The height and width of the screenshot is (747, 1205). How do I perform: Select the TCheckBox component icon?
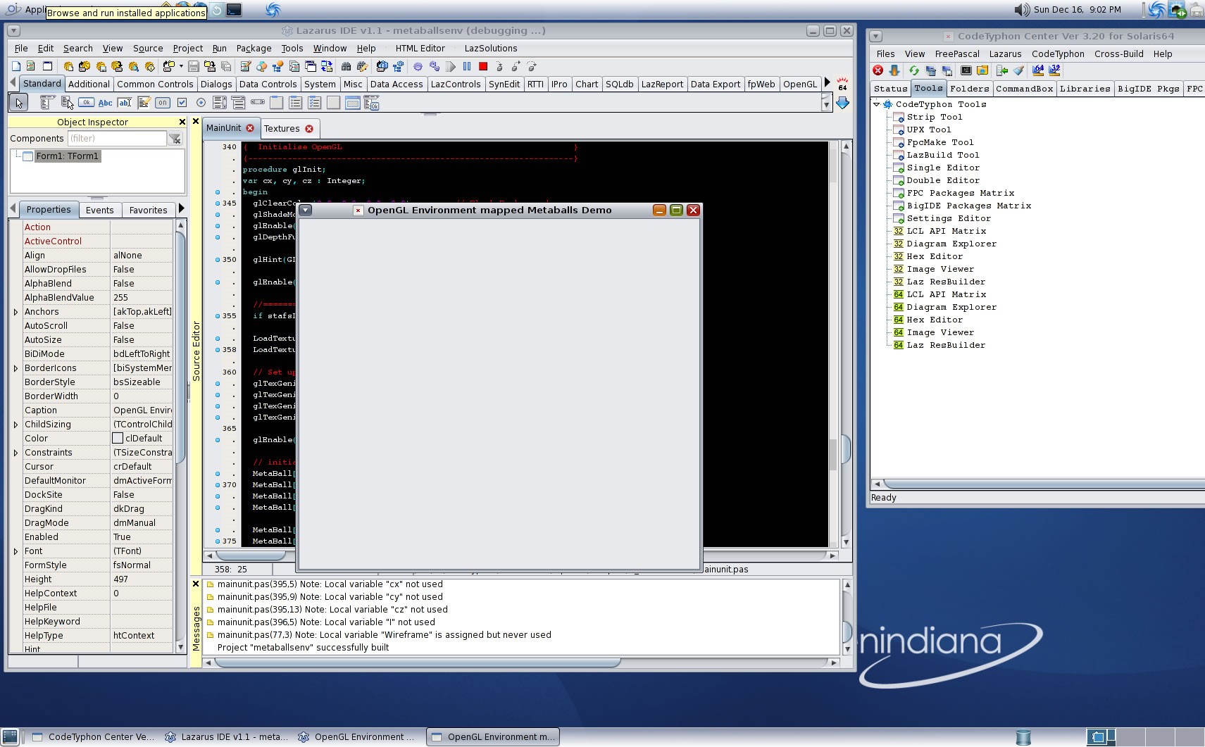pyautogui.click(x=182, y=103)
